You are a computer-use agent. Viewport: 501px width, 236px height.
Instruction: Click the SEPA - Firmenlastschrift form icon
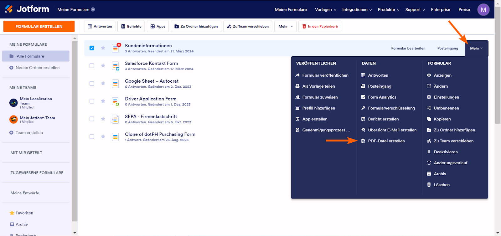pyautogui.click(x=115, y=119)
